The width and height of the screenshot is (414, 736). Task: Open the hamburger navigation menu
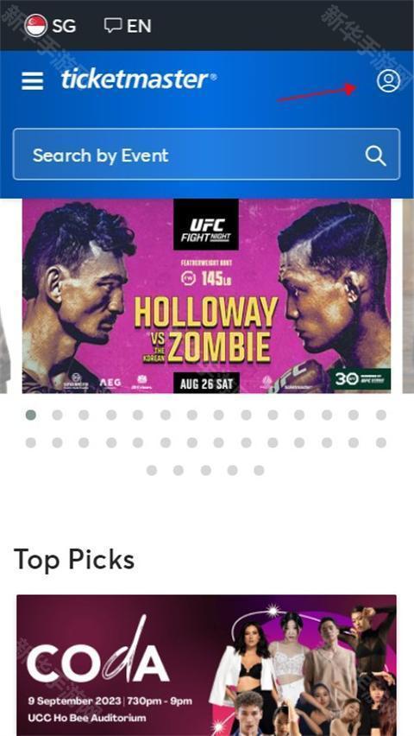tap(33, 80)
